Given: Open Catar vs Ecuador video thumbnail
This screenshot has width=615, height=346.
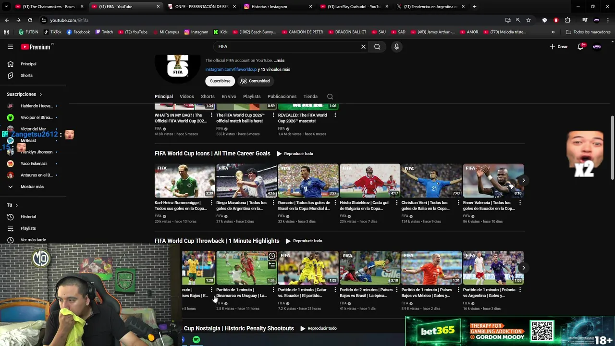Looking at the screenshot, I should 308,268.
